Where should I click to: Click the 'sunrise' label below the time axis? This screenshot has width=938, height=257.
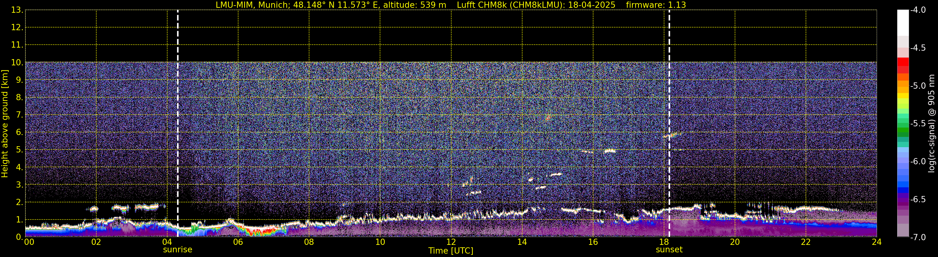178,250
